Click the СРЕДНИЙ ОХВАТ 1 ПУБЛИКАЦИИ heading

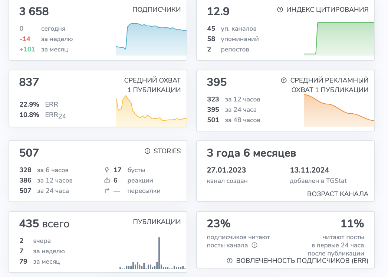coord(152,85)
